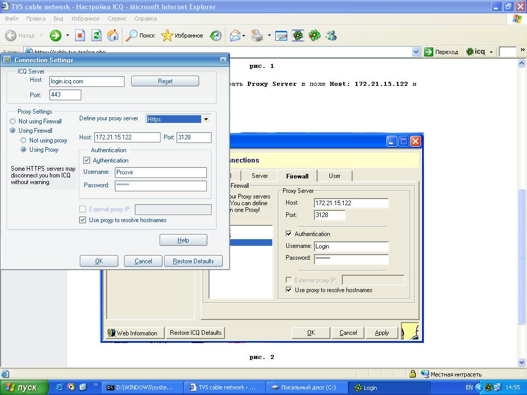Image resolution: width=527 pixels, height=395 pixels.
Task: Open the Избранное menu in menu bar
Action: 85,19
